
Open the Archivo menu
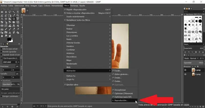(x=4, y=6)
